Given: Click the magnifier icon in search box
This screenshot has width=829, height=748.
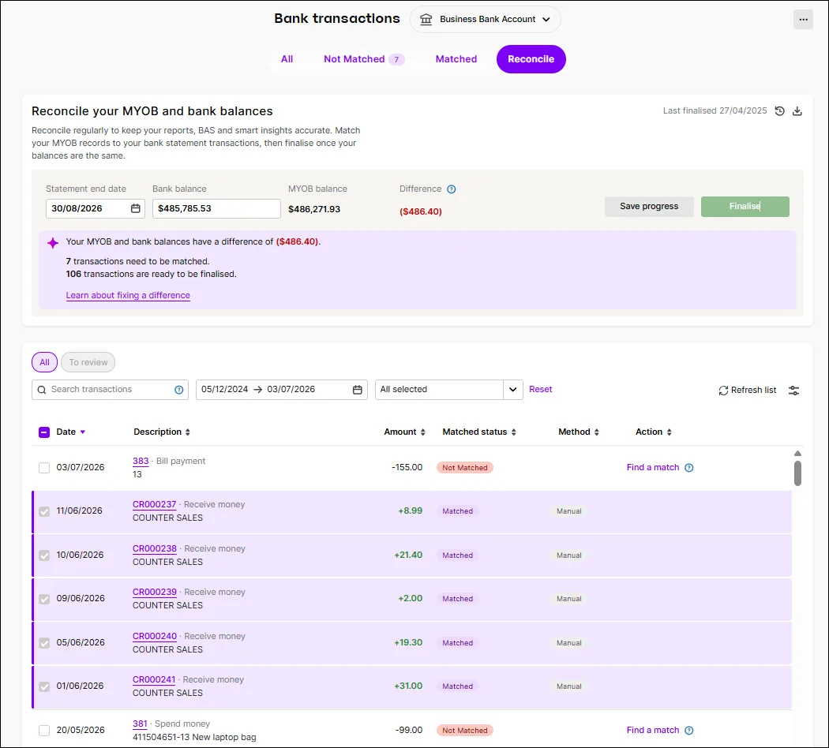Looking at the screenshot, I should [x=42, y=390].
